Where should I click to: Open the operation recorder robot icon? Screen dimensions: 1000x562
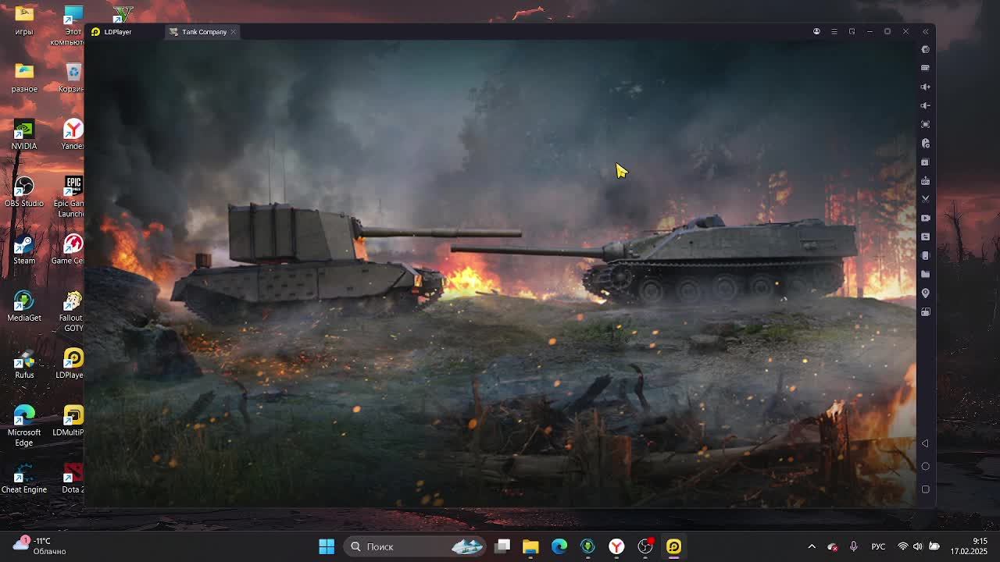(x=925, y=180)
